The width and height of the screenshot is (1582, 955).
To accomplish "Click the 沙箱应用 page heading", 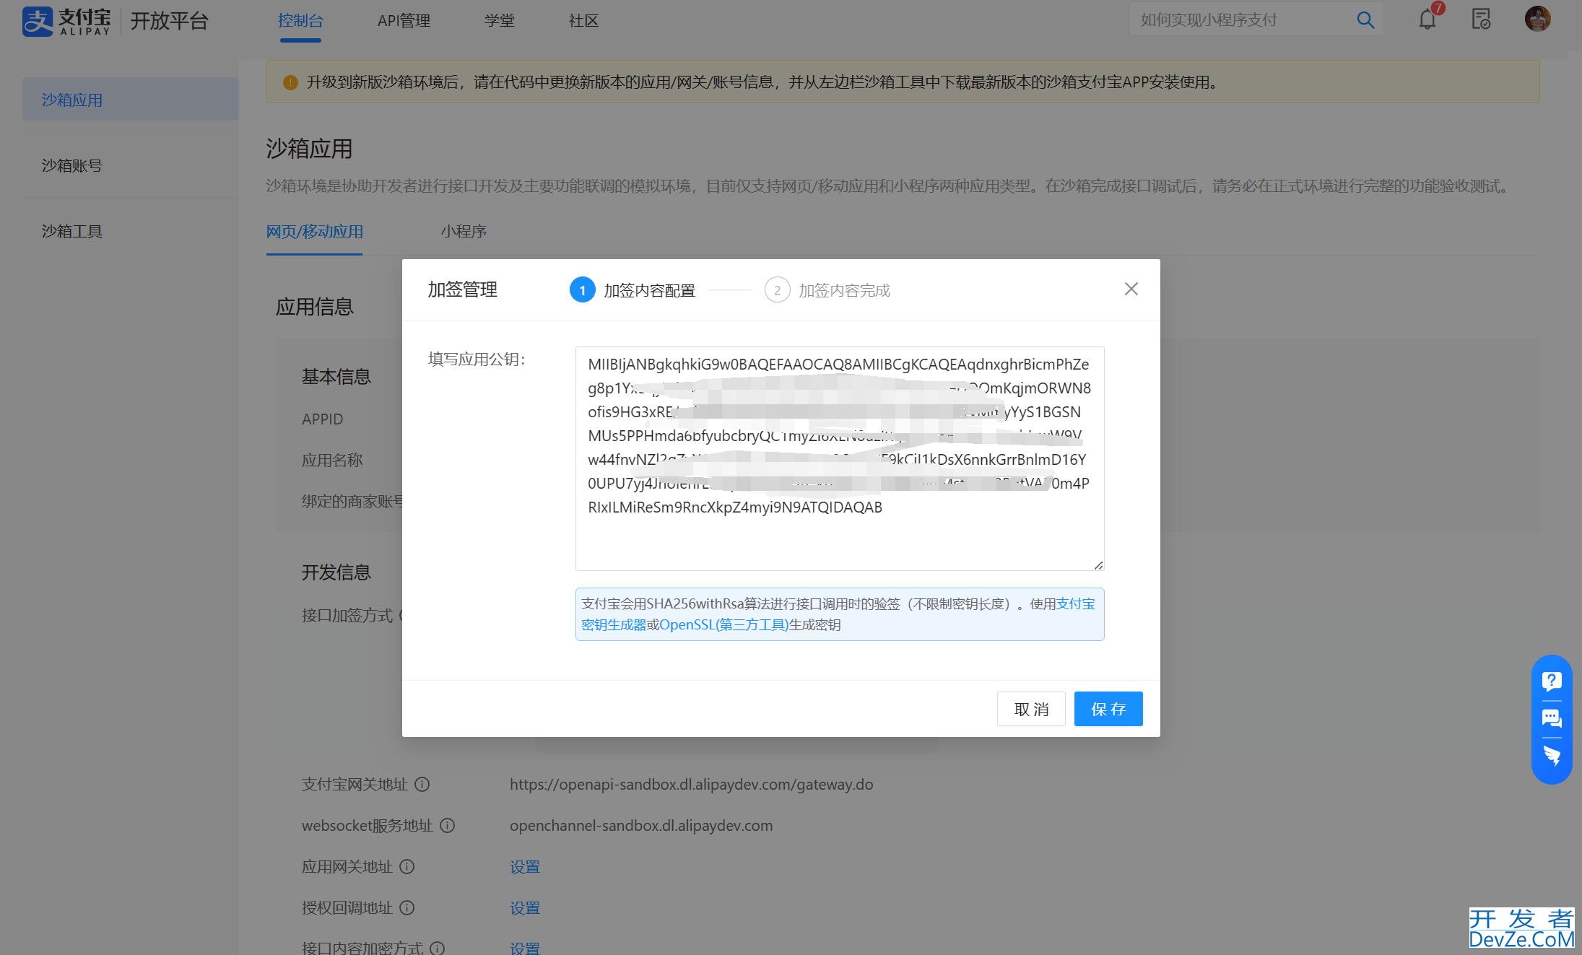I will (x=309, y=149).
